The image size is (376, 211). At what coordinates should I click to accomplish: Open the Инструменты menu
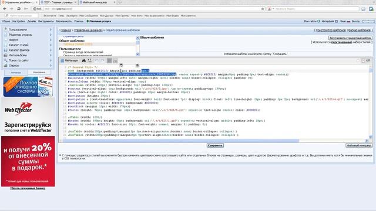[46, 21]
